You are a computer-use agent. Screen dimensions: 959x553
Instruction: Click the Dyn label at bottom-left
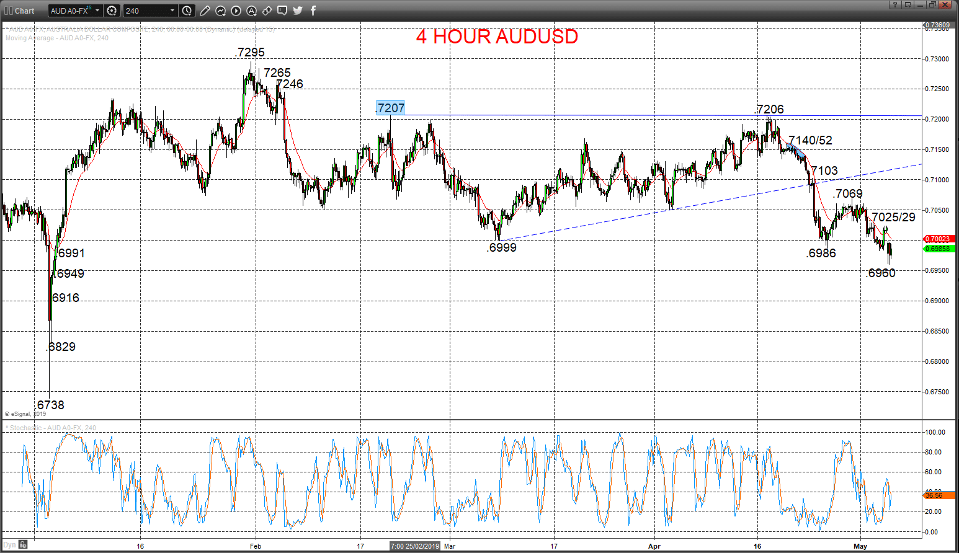pos(10,545)
